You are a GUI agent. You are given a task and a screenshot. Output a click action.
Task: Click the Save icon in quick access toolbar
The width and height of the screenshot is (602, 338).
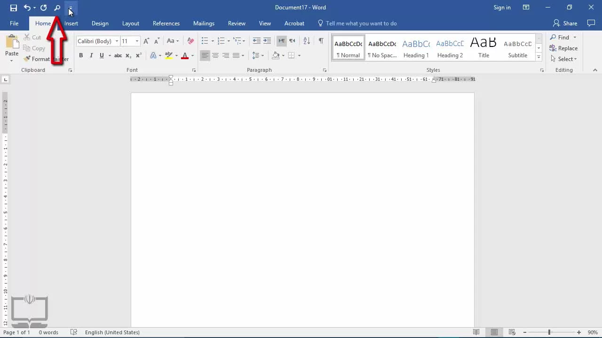[14, 8]
